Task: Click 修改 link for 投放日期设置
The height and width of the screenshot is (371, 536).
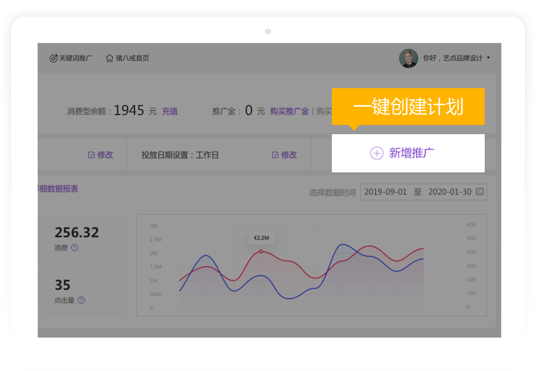Action: pyautogui.click(x=289, y=155)
